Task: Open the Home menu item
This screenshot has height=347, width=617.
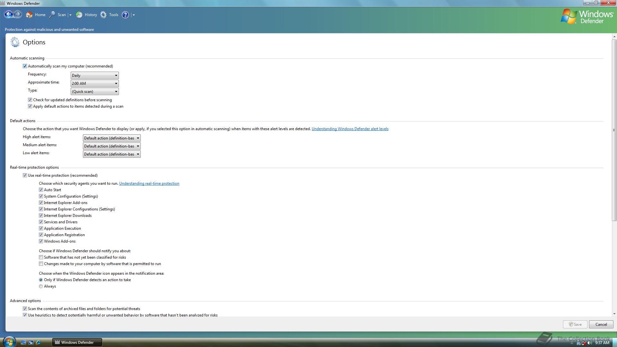Action: click(x=40, y=15)
